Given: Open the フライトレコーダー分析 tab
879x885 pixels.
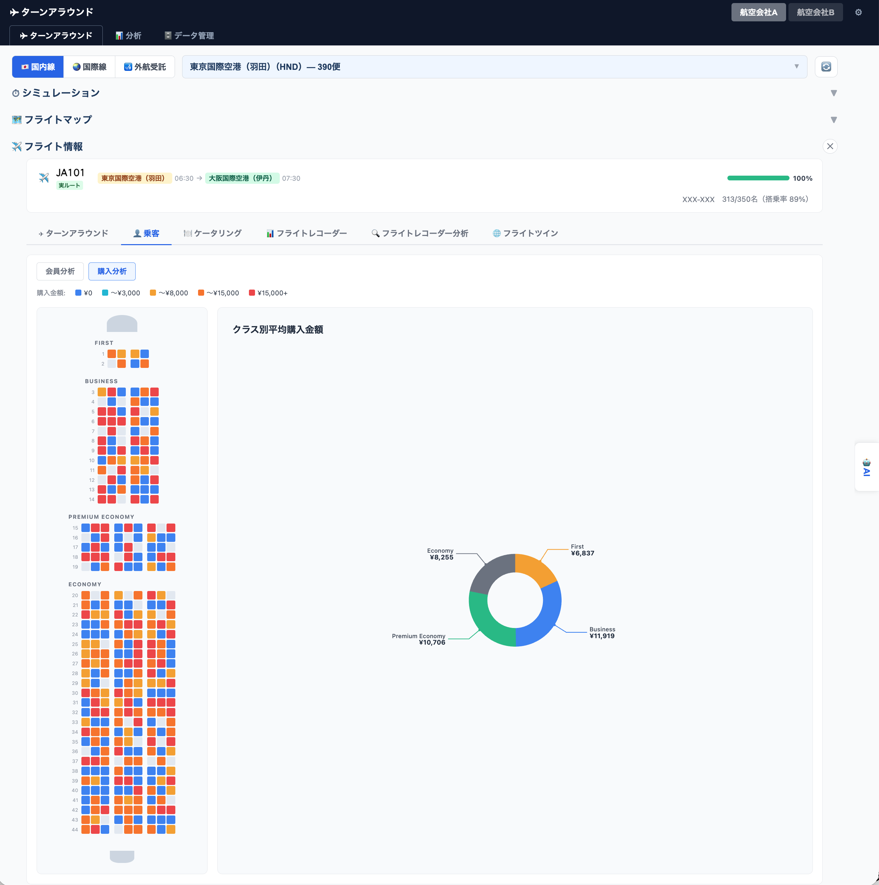Looking at the screenshot, I should (x=420, y=234).
